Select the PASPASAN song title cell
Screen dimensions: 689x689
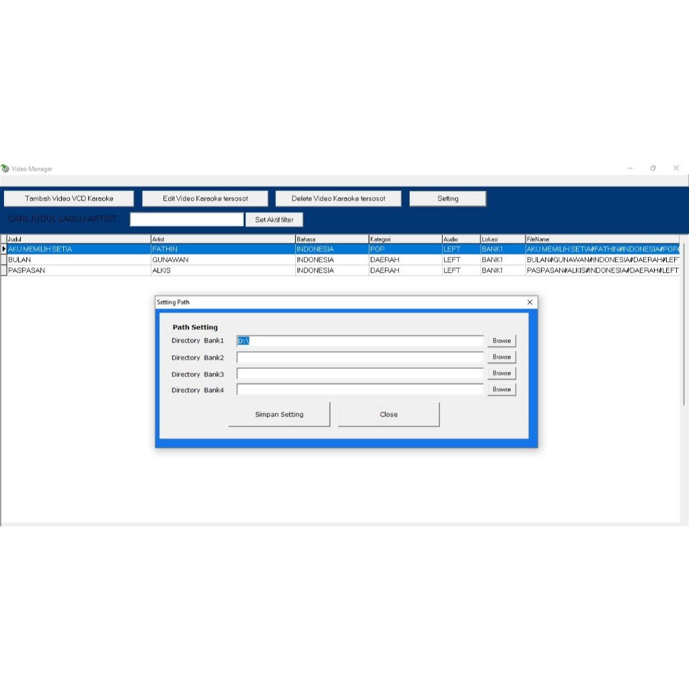click(79, 270)
